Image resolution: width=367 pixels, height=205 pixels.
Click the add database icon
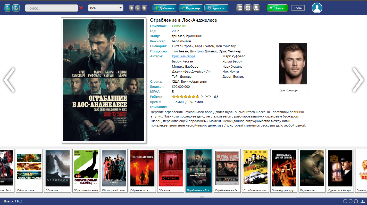pos(7,8)
